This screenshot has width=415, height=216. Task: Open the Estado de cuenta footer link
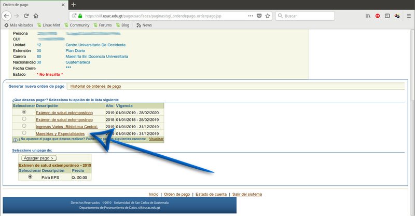[212, 194]
